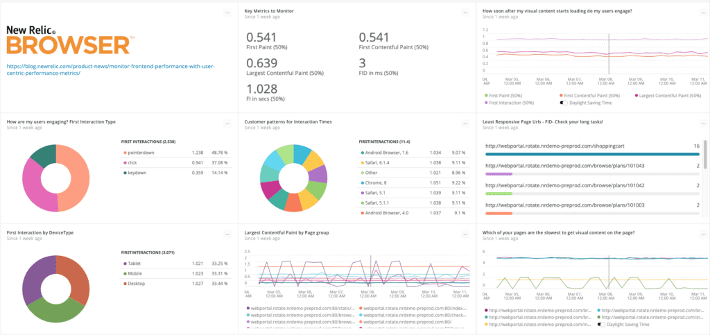Viewport: 710px width, 335px height.
Task: Click the shoppingcart URL row
Action: (x=592, y=149)
